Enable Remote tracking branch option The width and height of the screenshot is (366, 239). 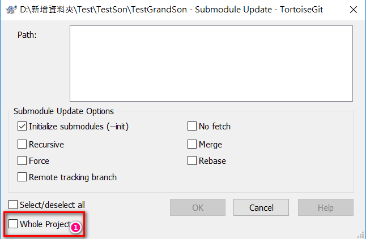tap(22, 177)
